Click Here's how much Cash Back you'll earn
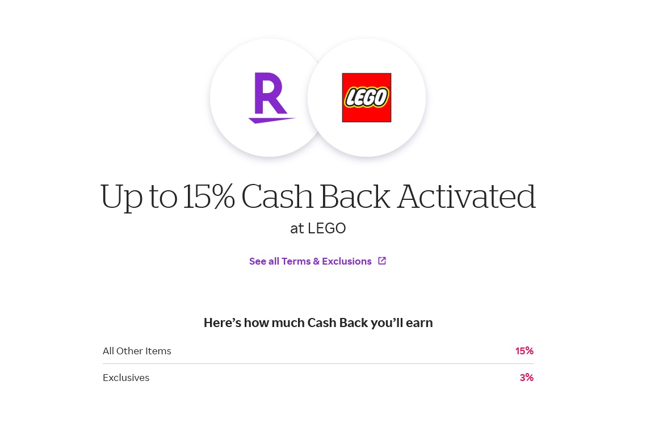 point(318,323)
